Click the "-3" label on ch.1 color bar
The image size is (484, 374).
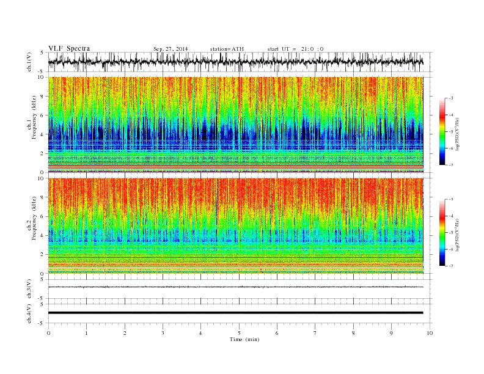450,98
